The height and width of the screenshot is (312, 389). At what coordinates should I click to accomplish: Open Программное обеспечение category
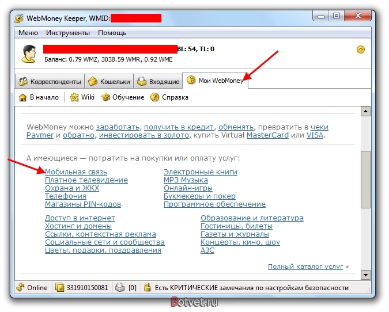(x=214, y=204)
